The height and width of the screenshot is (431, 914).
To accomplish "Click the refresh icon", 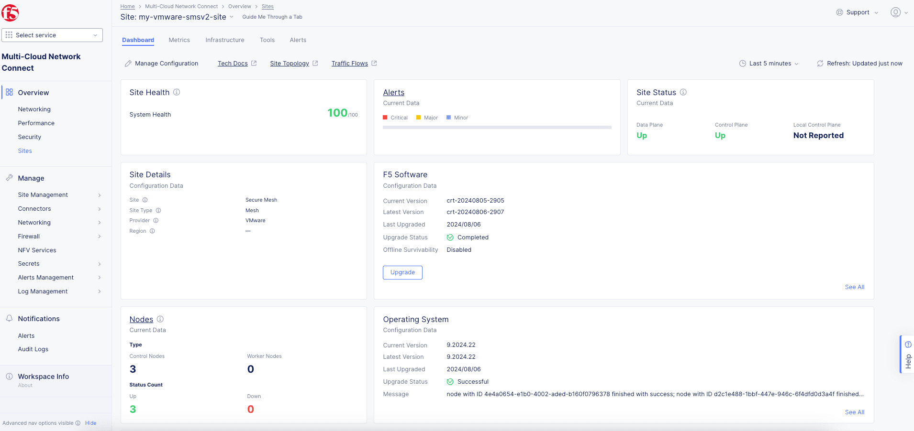I will point(820,64).
